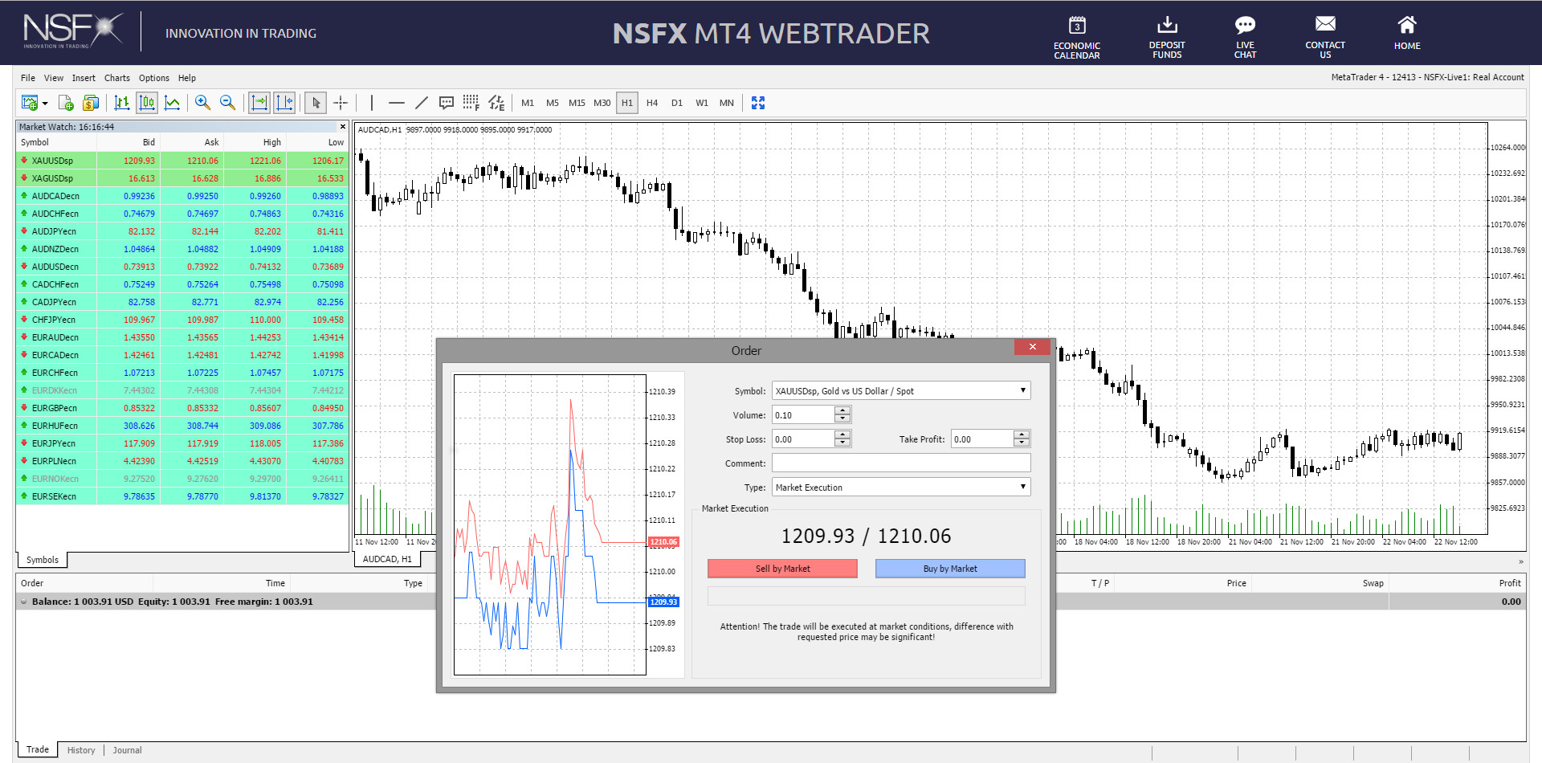Viewport: 1542px width, 763px height.
Task: Open the File menu
Action: click(x=28, y=78)
